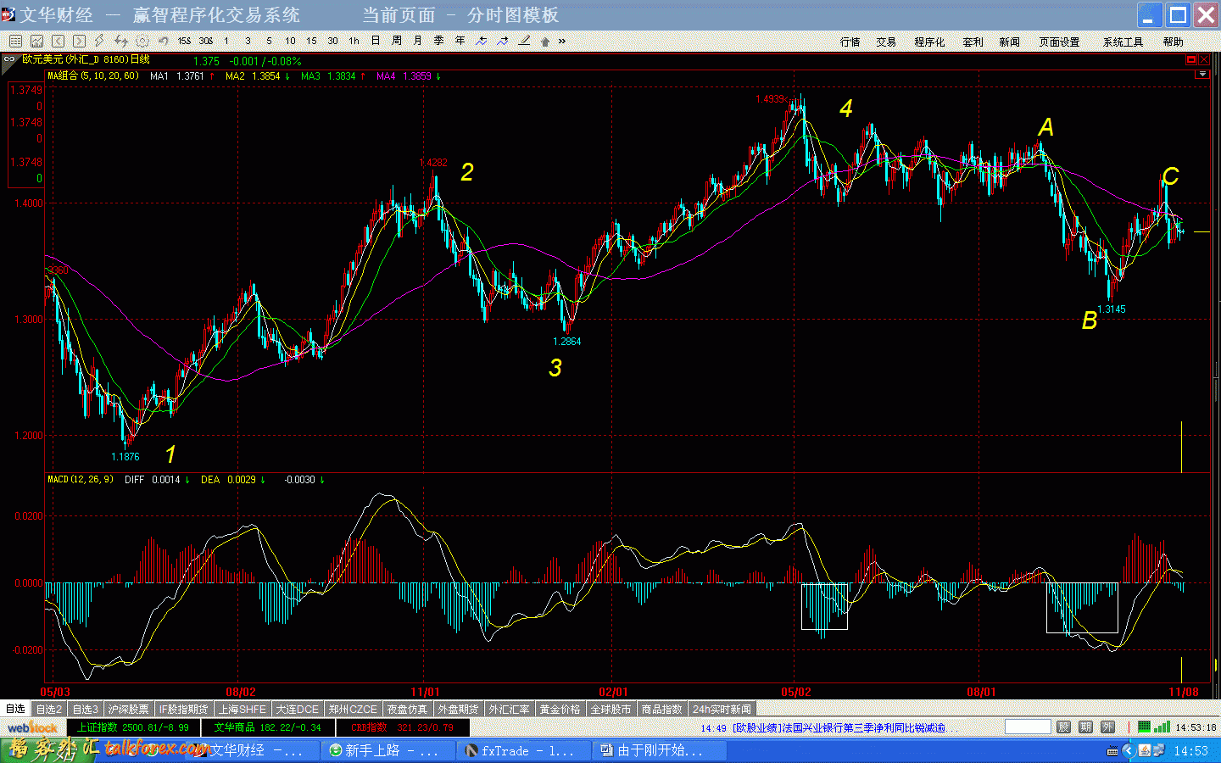Switch to the 沪深股票 tab
The height and width of the screenshot is (763, 1221).
pos(129,709)
